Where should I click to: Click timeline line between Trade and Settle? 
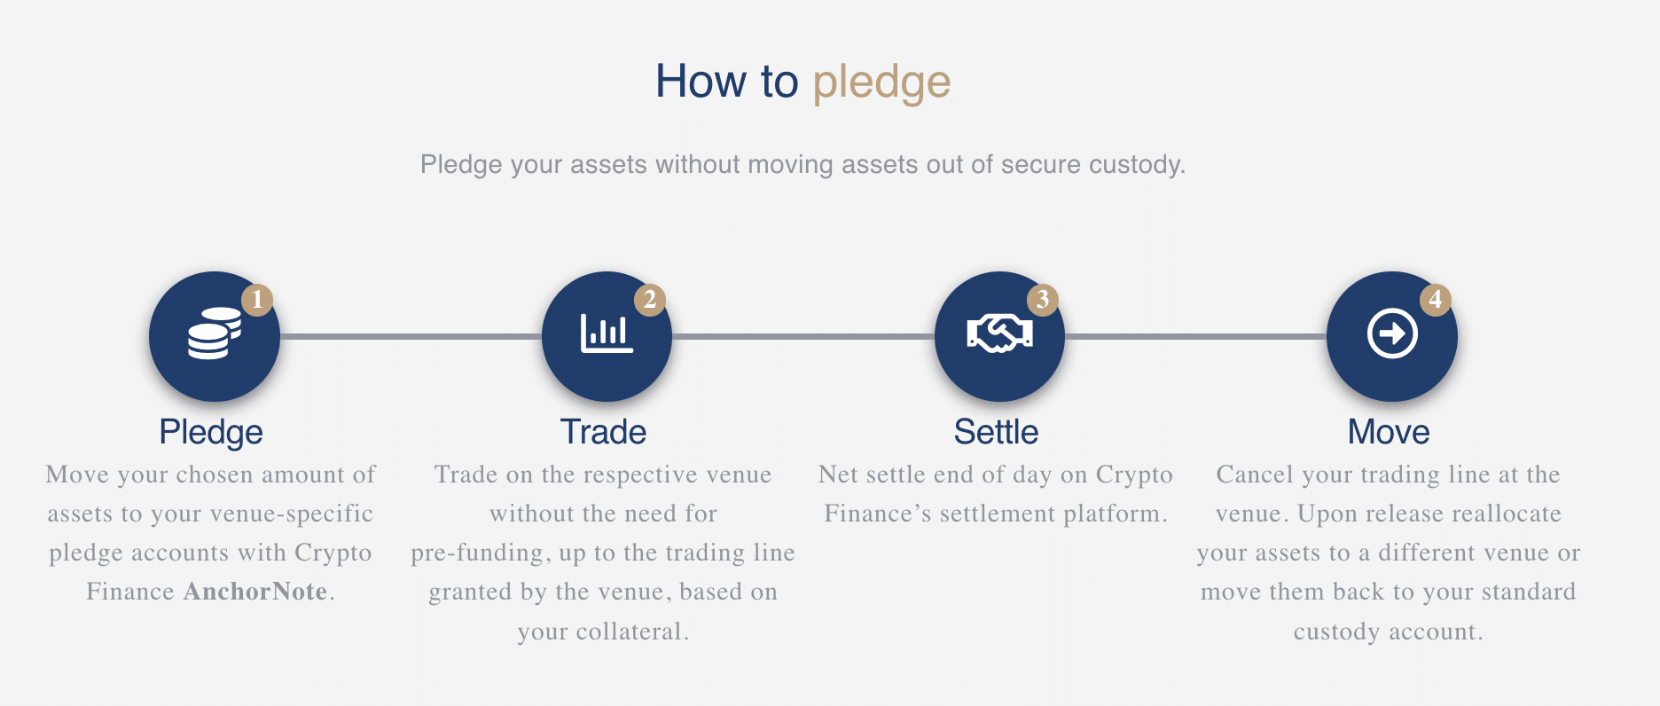[803, 336]
